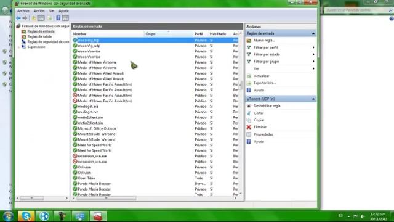
Task: Open the Archivo menu
Action: (23, 11)
